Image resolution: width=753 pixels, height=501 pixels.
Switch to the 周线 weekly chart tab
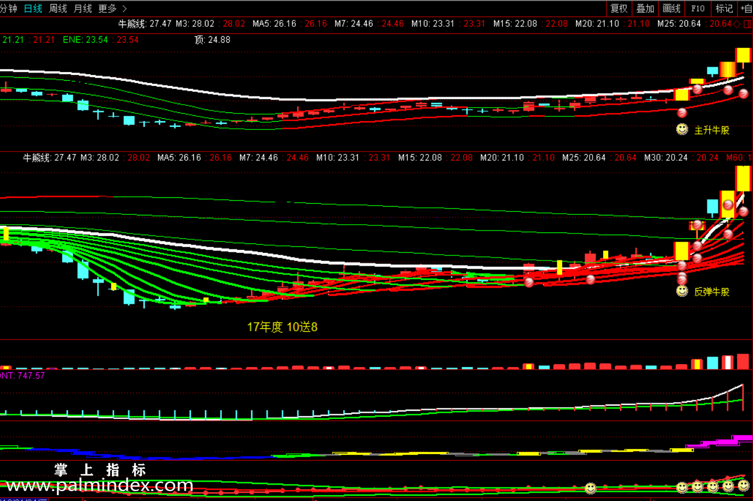(58, 8)
